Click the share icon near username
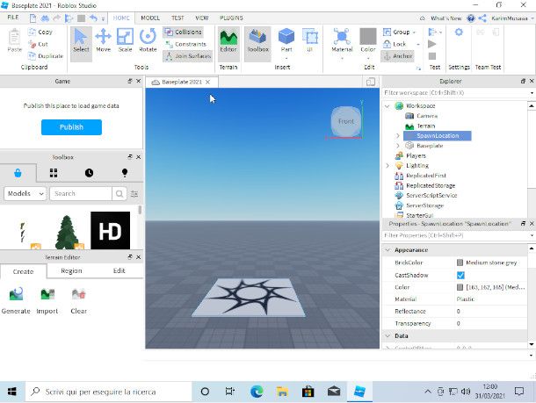536x403 pixels. pyautogui.click(x=482, y=18)
